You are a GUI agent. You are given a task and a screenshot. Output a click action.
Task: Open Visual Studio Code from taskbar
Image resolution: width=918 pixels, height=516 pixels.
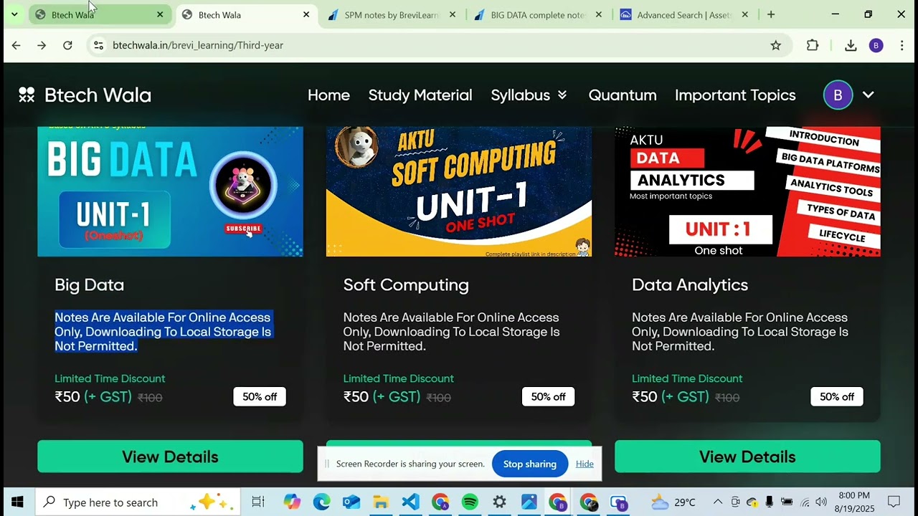tap(410, 502)
